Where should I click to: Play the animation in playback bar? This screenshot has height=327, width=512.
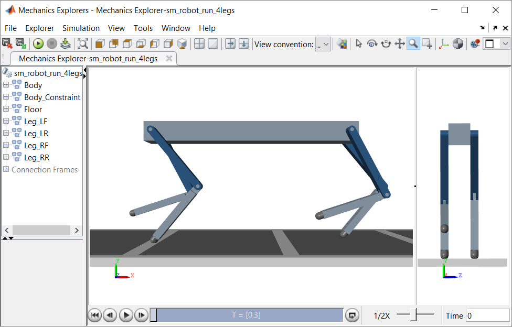pyautogui.click(x=126, y=315)
